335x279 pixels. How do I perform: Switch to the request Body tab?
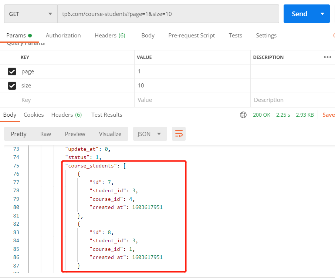click(148, 36)
